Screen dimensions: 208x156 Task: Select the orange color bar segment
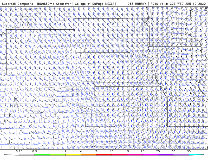point(89,155)
